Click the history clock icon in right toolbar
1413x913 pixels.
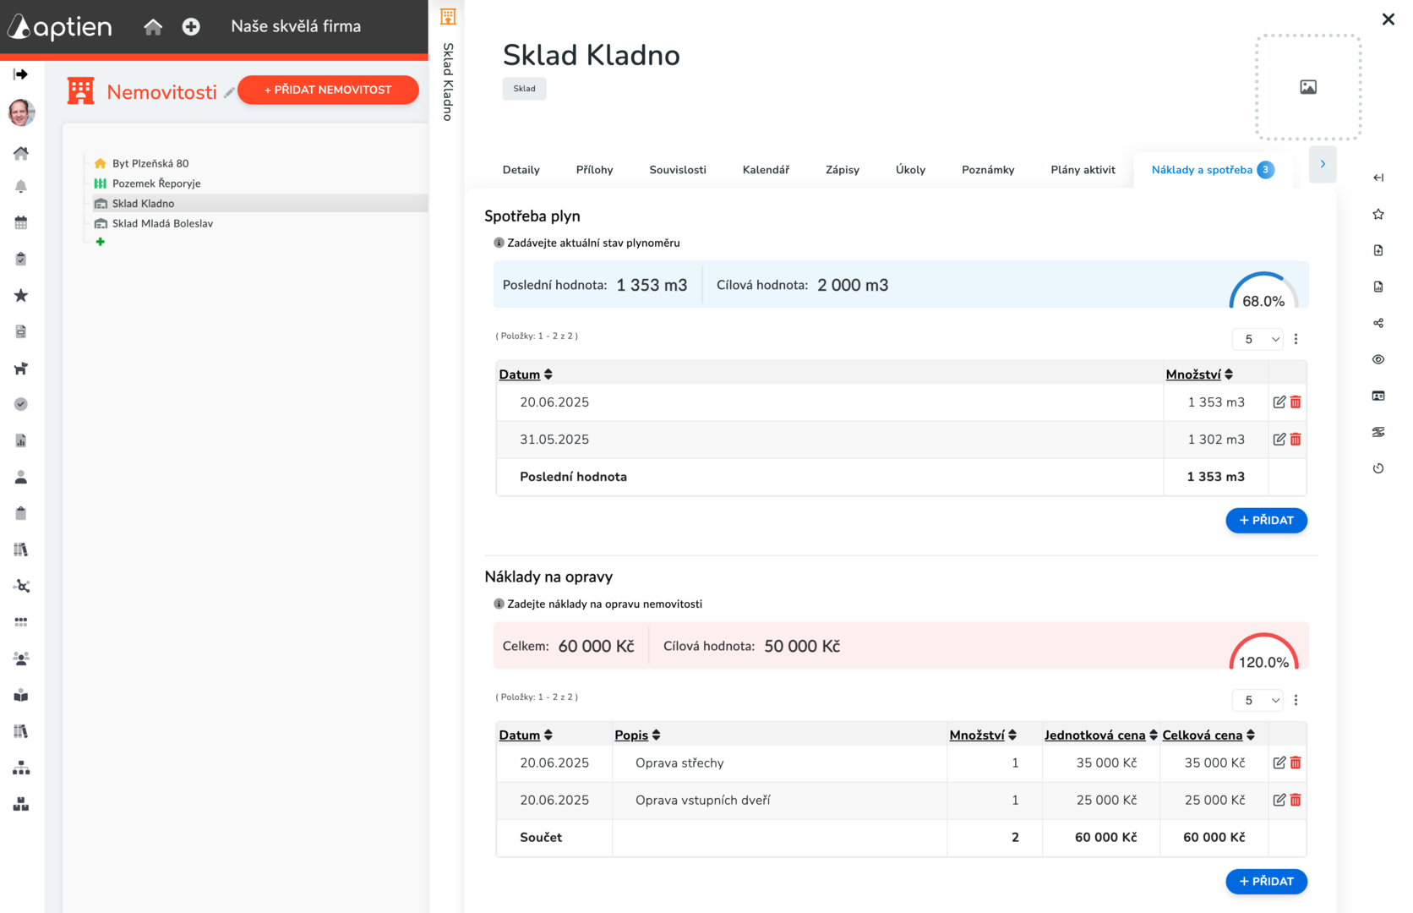(x=1378, y=468)
